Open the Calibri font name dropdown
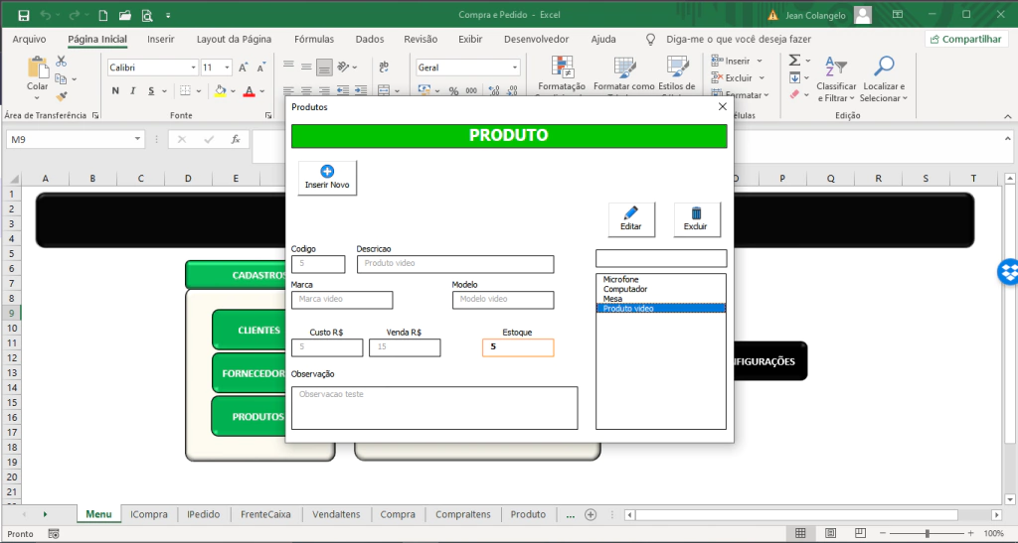This screenshot has height=543, width=1018. coord(193,68)
